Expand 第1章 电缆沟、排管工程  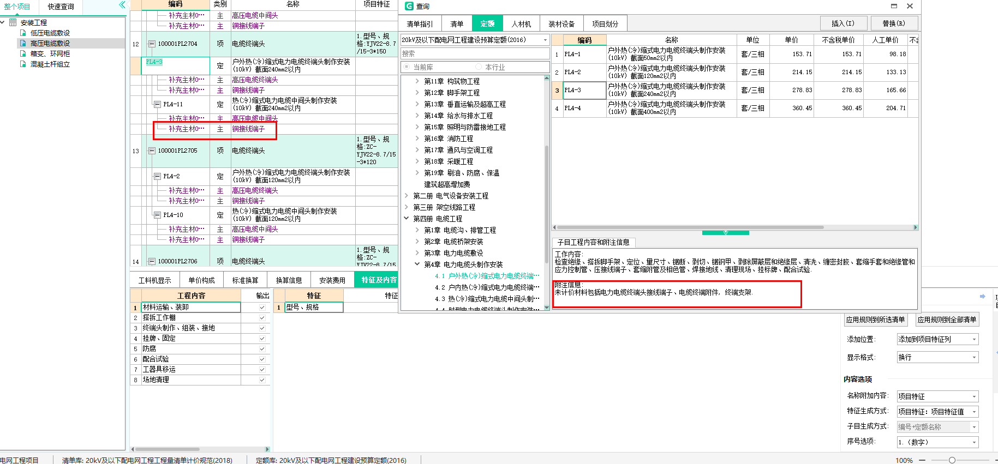pyautogui.click(x=417, y=230)
